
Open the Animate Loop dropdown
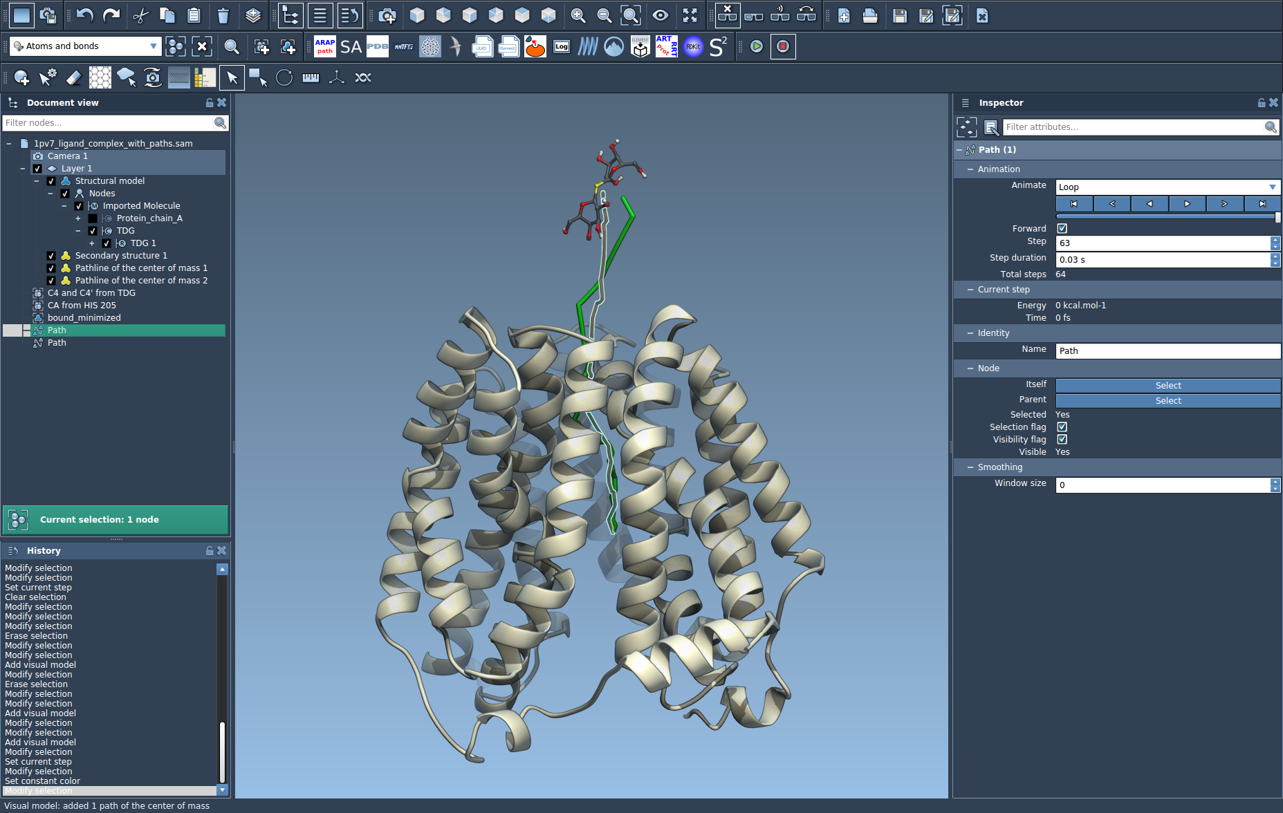pyautogui.click(x=1167, y=187)
